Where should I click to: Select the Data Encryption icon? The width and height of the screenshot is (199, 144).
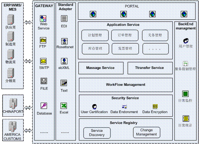tap(155, 107)
